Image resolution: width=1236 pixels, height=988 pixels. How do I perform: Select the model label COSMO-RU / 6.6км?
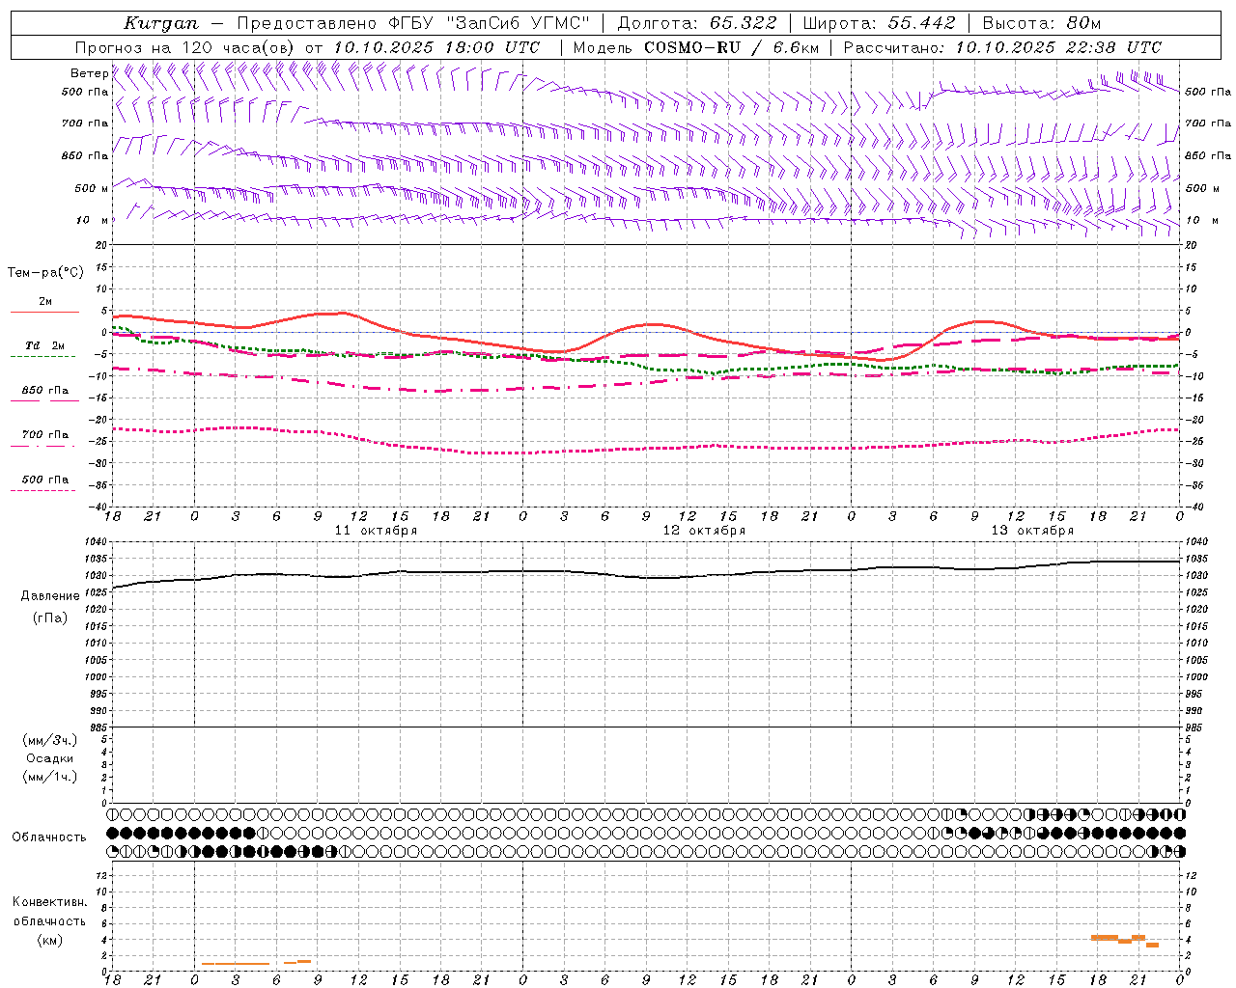pyautogui.click(x=732, y=47)
